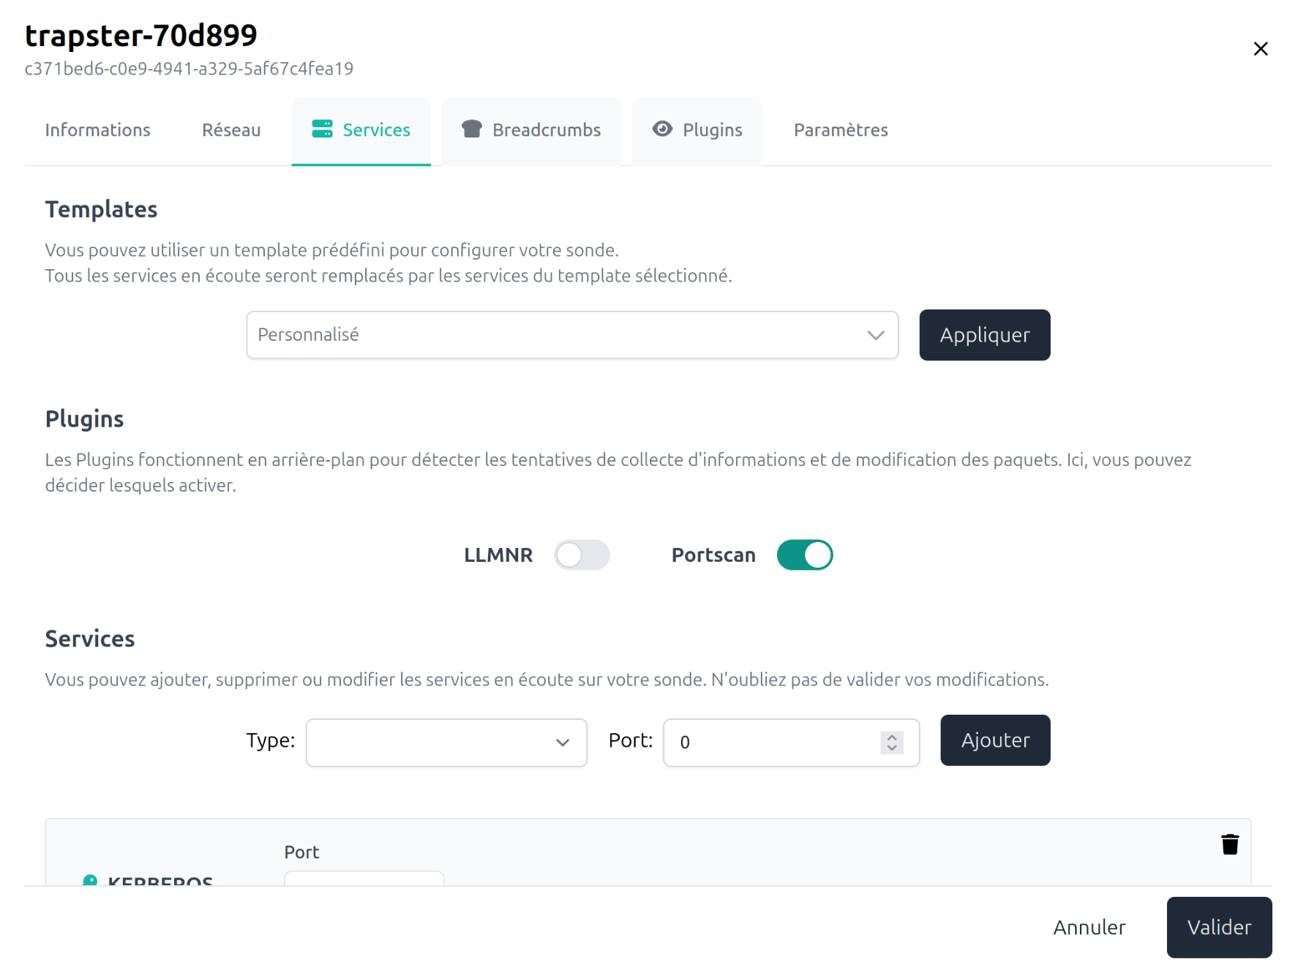Open the Réseau tab
Image resolution: width=1298 pixels, height=970 pixels.
point(231,130)
